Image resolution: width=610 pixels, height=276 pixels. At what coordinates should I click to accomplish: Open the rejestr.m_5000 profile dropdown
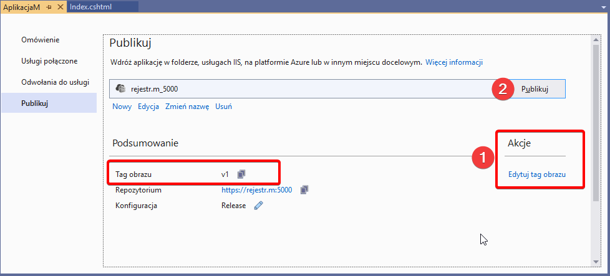click(299, 89)
